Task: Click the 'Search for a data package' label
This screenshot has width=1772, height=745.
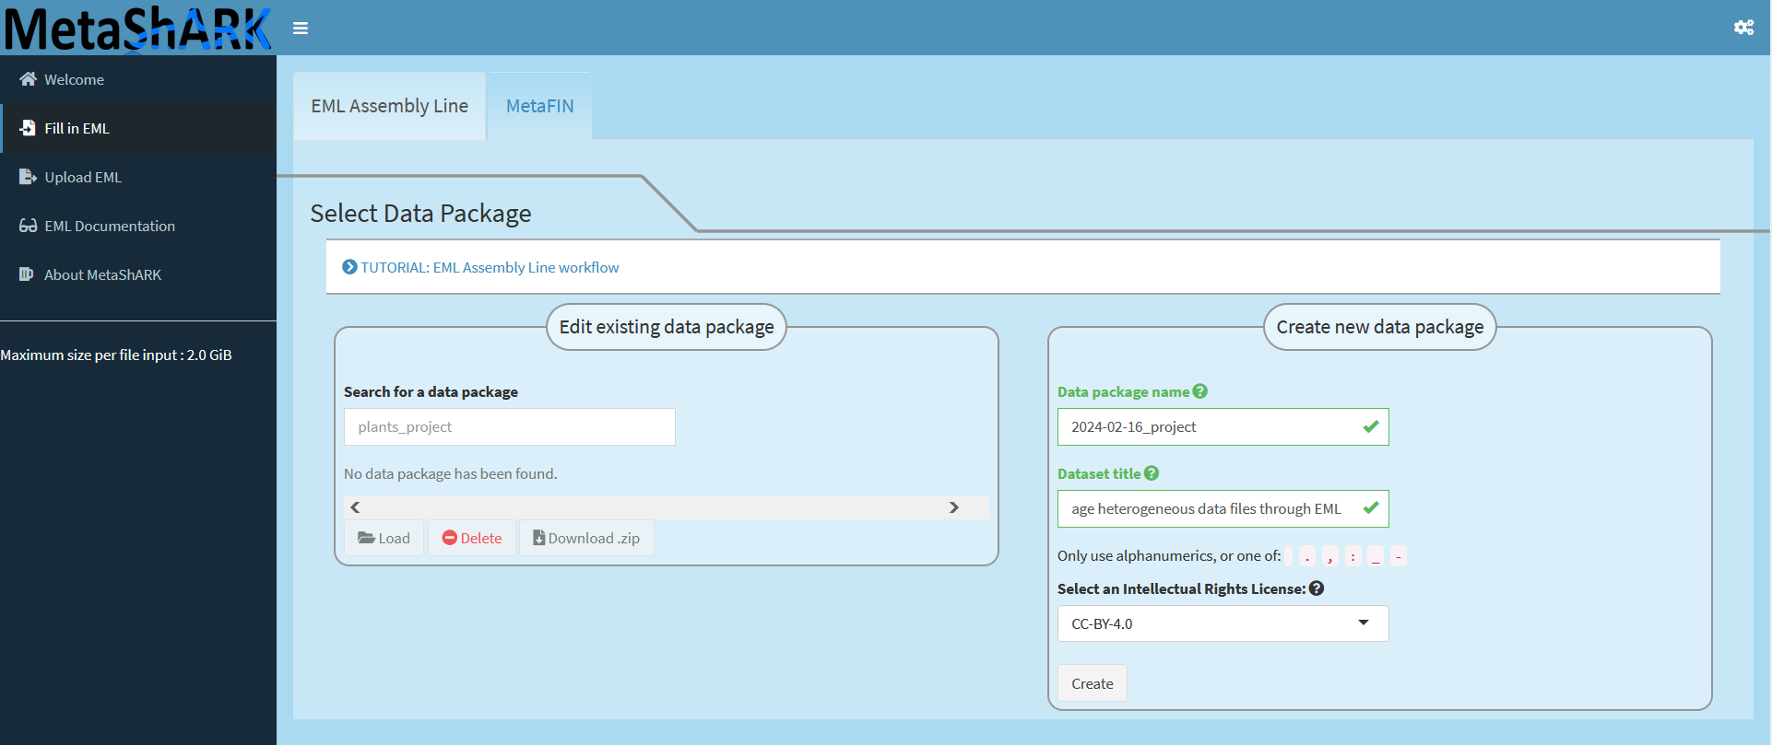Action: 431,391
